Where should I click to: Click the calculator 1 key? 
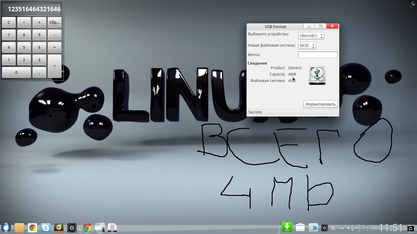pyautogui.click(x=9, y=60)
